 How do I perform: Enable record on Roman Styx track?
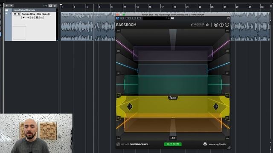coord(24,17)
